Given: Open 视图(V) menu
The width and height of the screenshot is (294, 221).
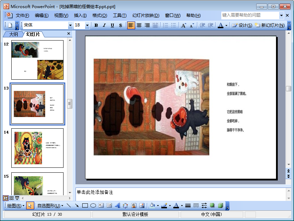Looking at the screenshot, I should (x=61, y=16).
